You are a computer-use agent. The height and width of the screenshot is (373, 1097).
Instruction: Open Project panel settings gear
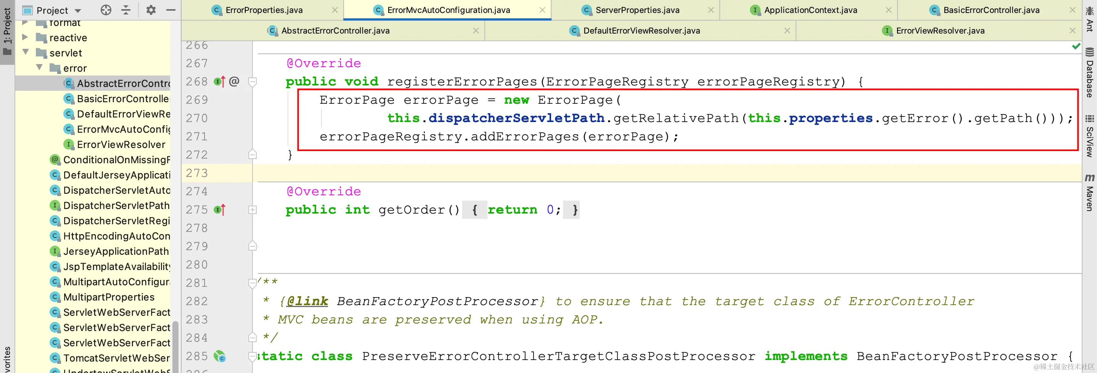click(x=151, y=10)
